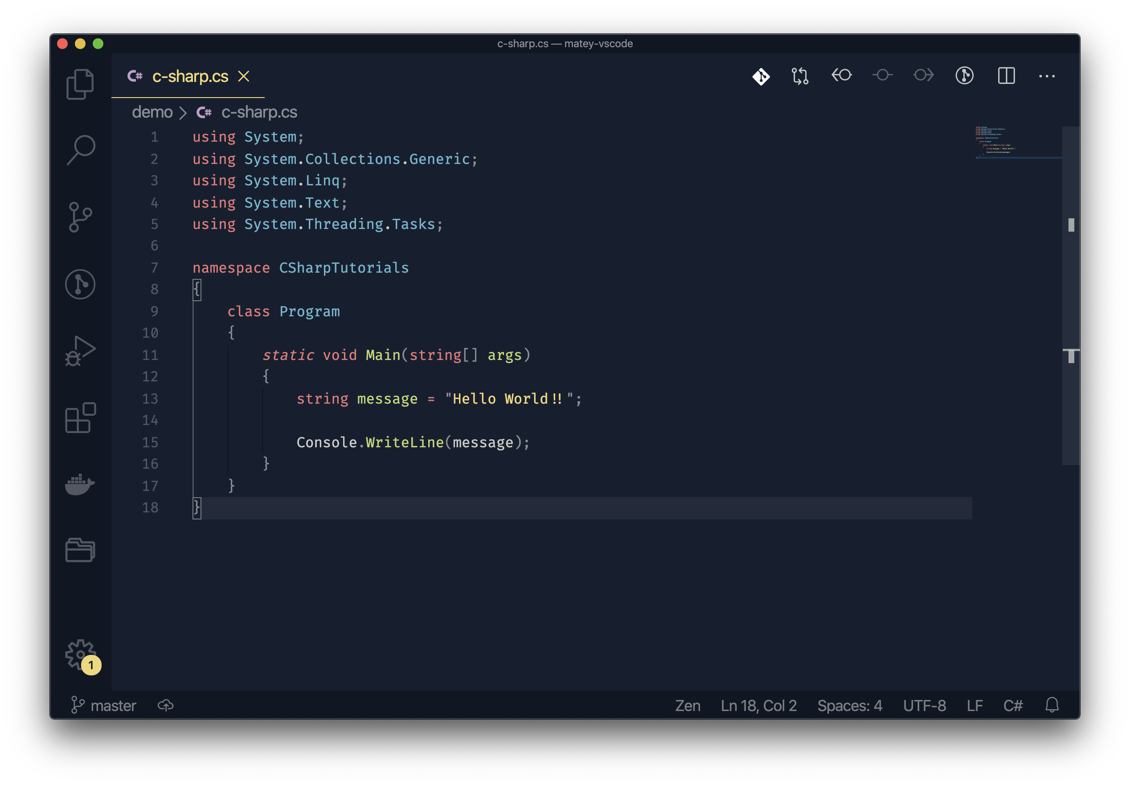
Task: Click the minimap scrollbar slider
Action: coord(1070,295)
